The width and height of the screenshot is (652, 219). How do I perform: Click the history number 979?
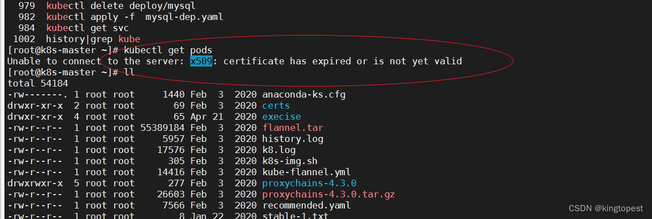point(27,6)
